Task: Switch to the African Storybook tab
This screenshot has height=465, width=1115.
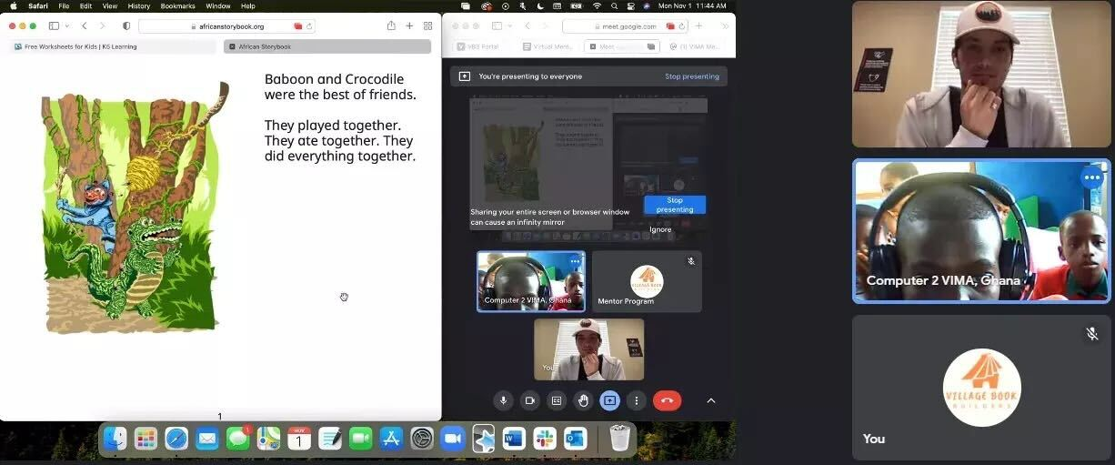Action: [x=327, y=46]
